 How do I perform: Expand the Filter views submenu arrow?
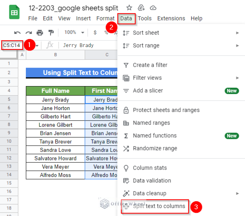pyautogui.click(x=237, y=78)
